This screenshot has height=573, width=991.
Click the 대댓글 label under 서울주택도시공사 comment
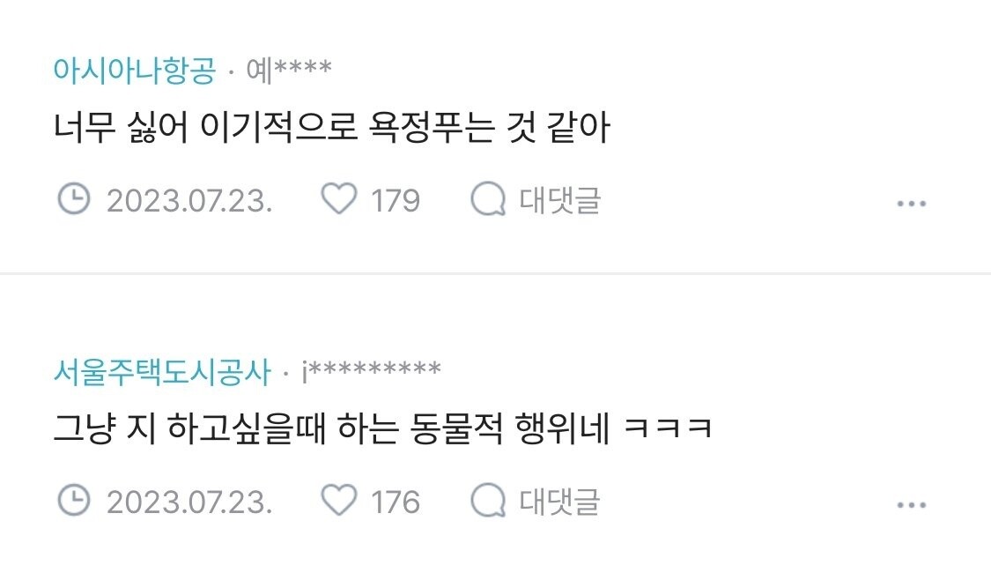click(559, 501)
